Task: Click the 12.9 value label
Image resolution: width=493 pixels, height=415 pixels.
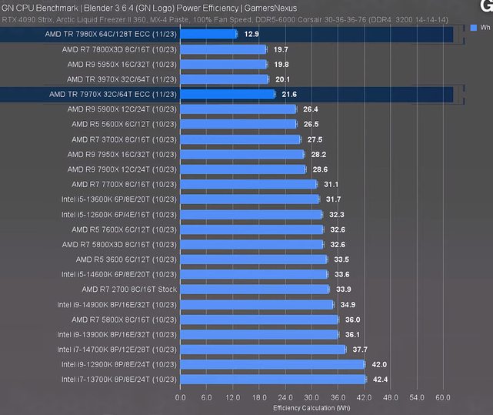Action: point(251,34)
